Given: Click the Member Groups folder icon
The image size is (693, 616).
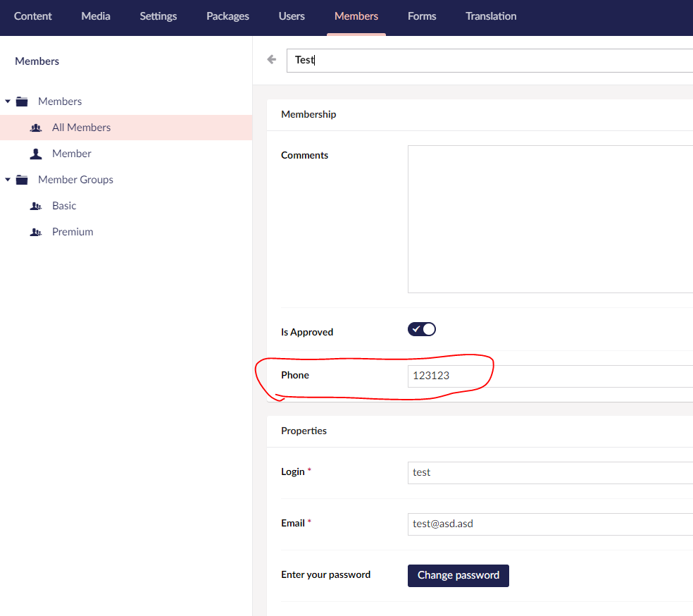Looking at the screenshot, I should (x=23, y=180).
